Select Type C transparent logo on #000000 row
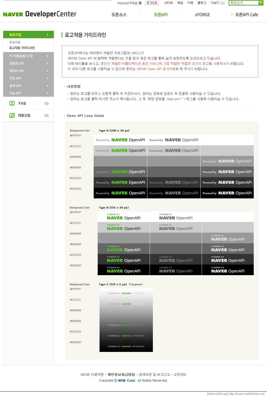 point(126,347)
